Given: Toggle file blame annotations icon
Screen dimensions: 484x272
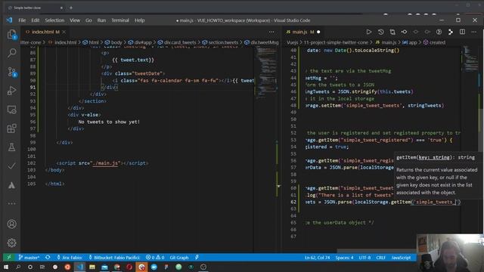Looking at the screenshot, I should click(439, 32).
